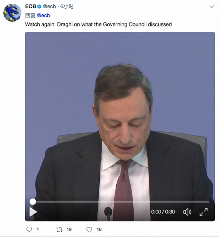View the 16 likes count
The width and height of the screenshot is (219, 237).
pyautogui.click(x=99, y=229)
